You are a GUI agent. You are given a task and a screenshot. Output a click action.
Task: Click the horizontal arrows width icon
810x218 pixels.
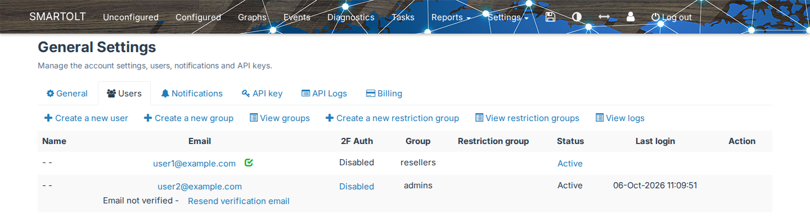point(604,17)
